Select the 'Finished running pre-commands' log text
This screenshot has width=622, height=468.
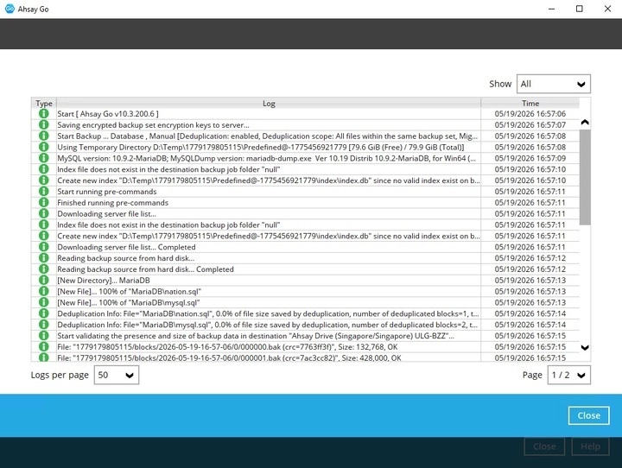[x=112, y=203]
